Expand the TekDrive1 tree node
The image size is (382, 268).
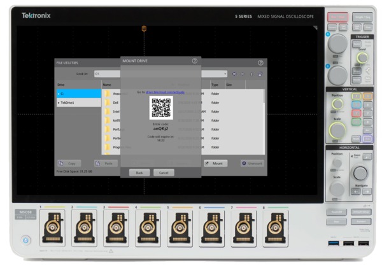tap(59, 102)
